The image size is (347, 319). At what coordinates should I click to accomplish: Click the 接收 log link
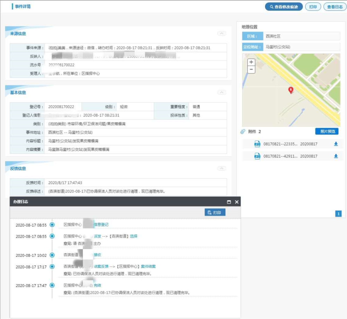pyautogui.click(x=98, y=255)
